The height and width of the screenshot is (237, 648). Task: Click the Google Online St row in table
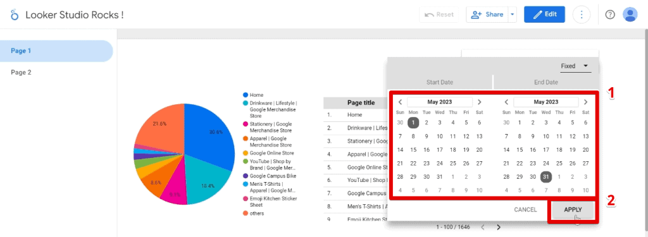click(x=356, y=167)
